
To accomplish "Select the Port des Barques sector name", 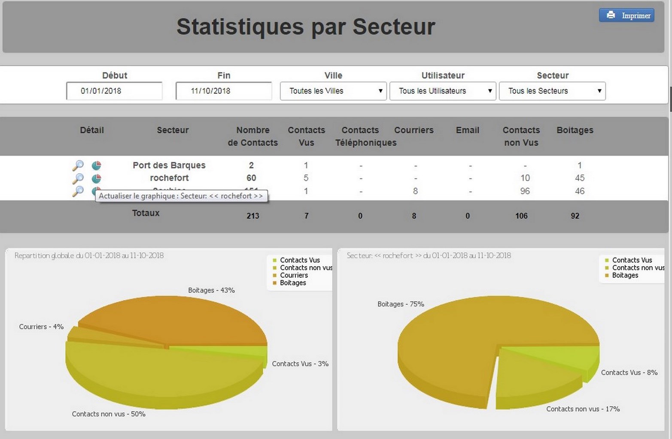I will pyautogui.click(x=169, y=165).
